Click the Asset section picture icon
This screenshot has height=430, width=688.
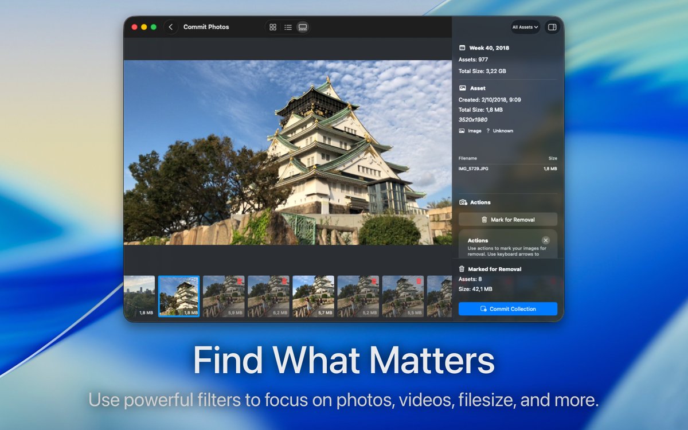click(462, 88)
